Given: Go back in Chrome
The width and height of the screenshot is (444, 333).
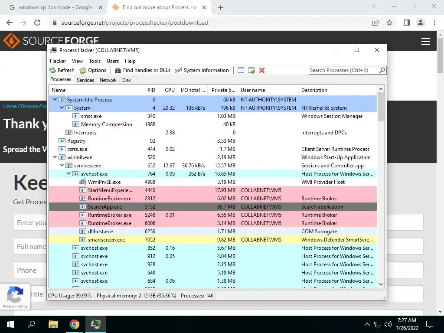Looking at the screenshot, I should tap(10, 23).
